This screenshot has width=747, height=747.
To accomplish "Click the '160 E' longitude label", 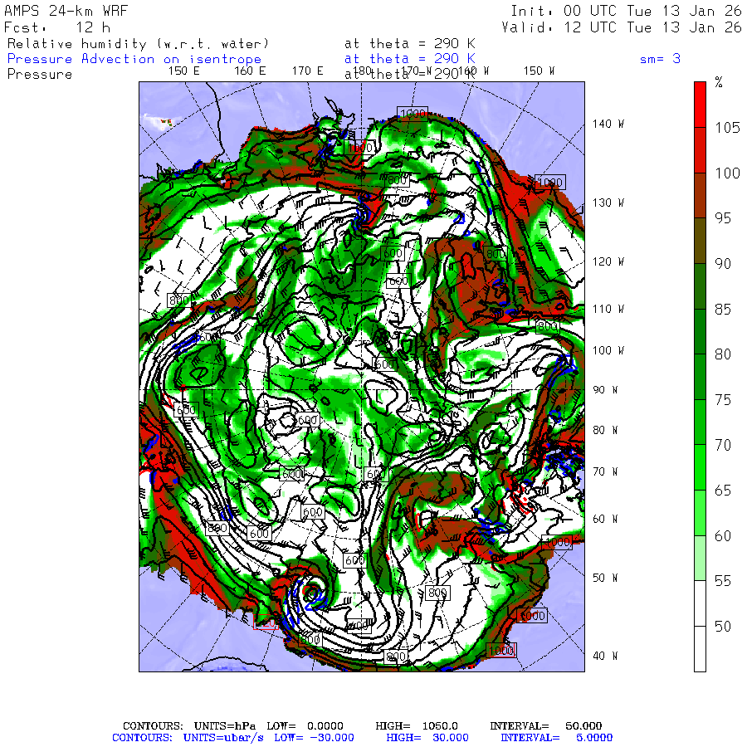I will 250,71.
